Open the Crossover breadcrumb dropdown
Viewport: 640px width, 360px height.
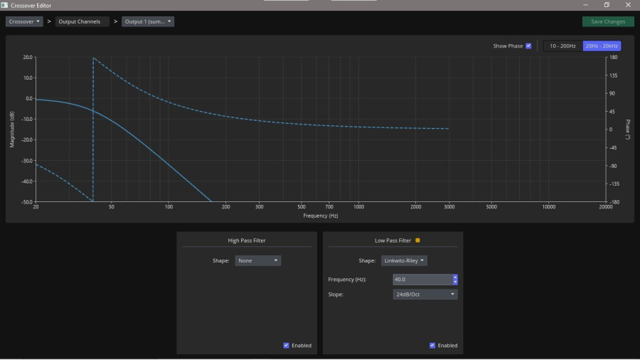(24, 21)
